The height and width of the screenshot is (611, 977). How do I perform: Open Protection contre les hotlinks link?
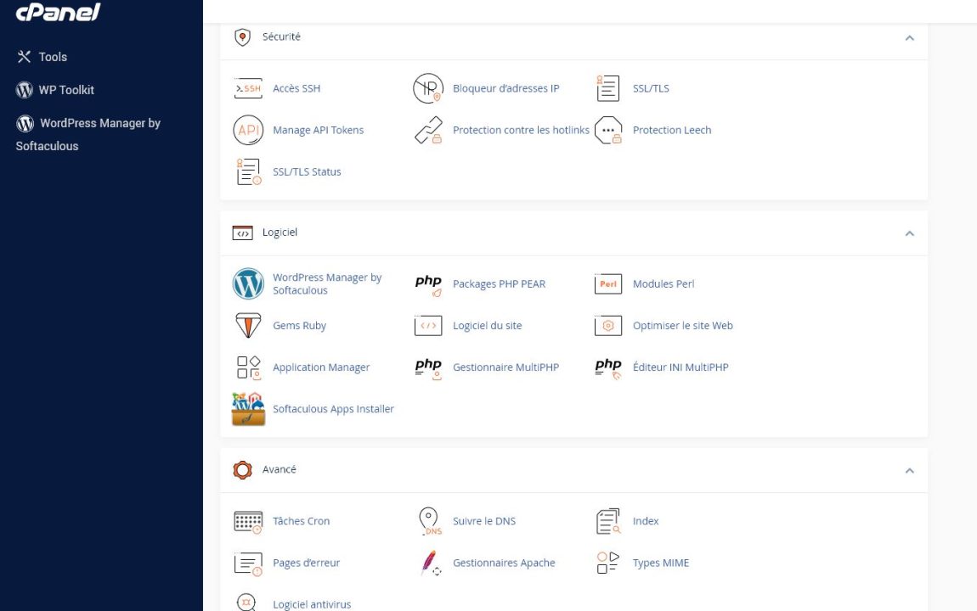521,130
